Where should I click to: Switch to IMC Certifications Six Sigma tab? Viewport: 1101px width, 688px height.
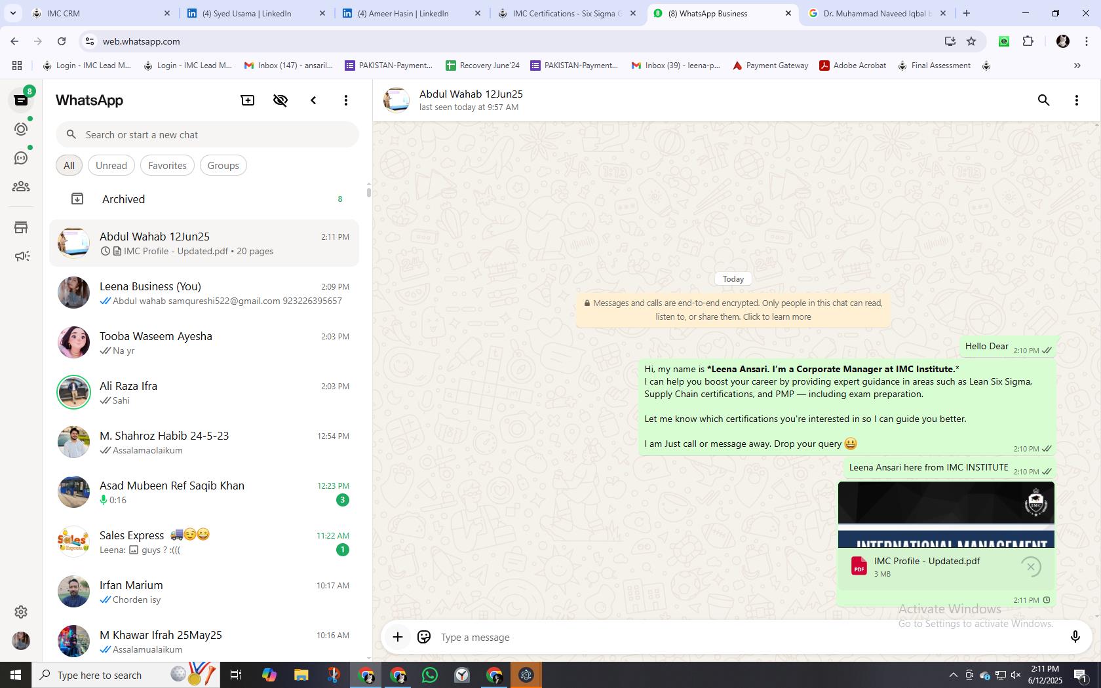567,13
